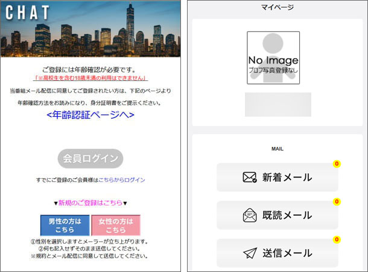Click the paper plane sent-mail icon
Viewport: 368px width, 272px height.
coord(250,253)
